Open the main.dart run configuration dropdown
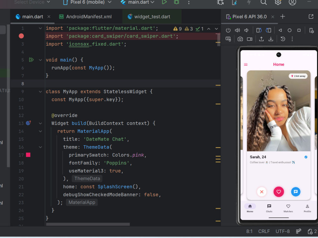The height and width of the screenshot is (238, 318). (137, 2)
